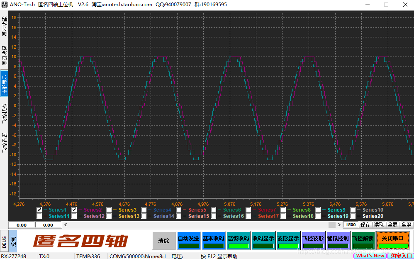Open the 飞控设置 side tab

(x=4, y=142)
